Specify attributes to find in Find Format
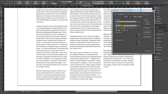The height and width of the screenshot is (94, 168). click(x=139, y=34)
